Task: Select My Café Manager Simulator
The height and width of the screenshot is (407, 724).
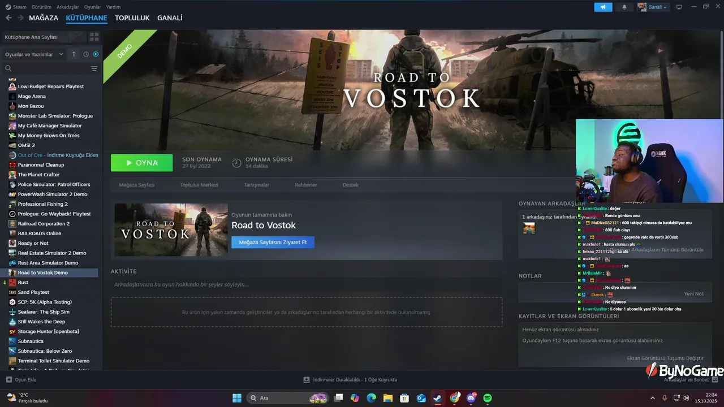Action: 50,125
